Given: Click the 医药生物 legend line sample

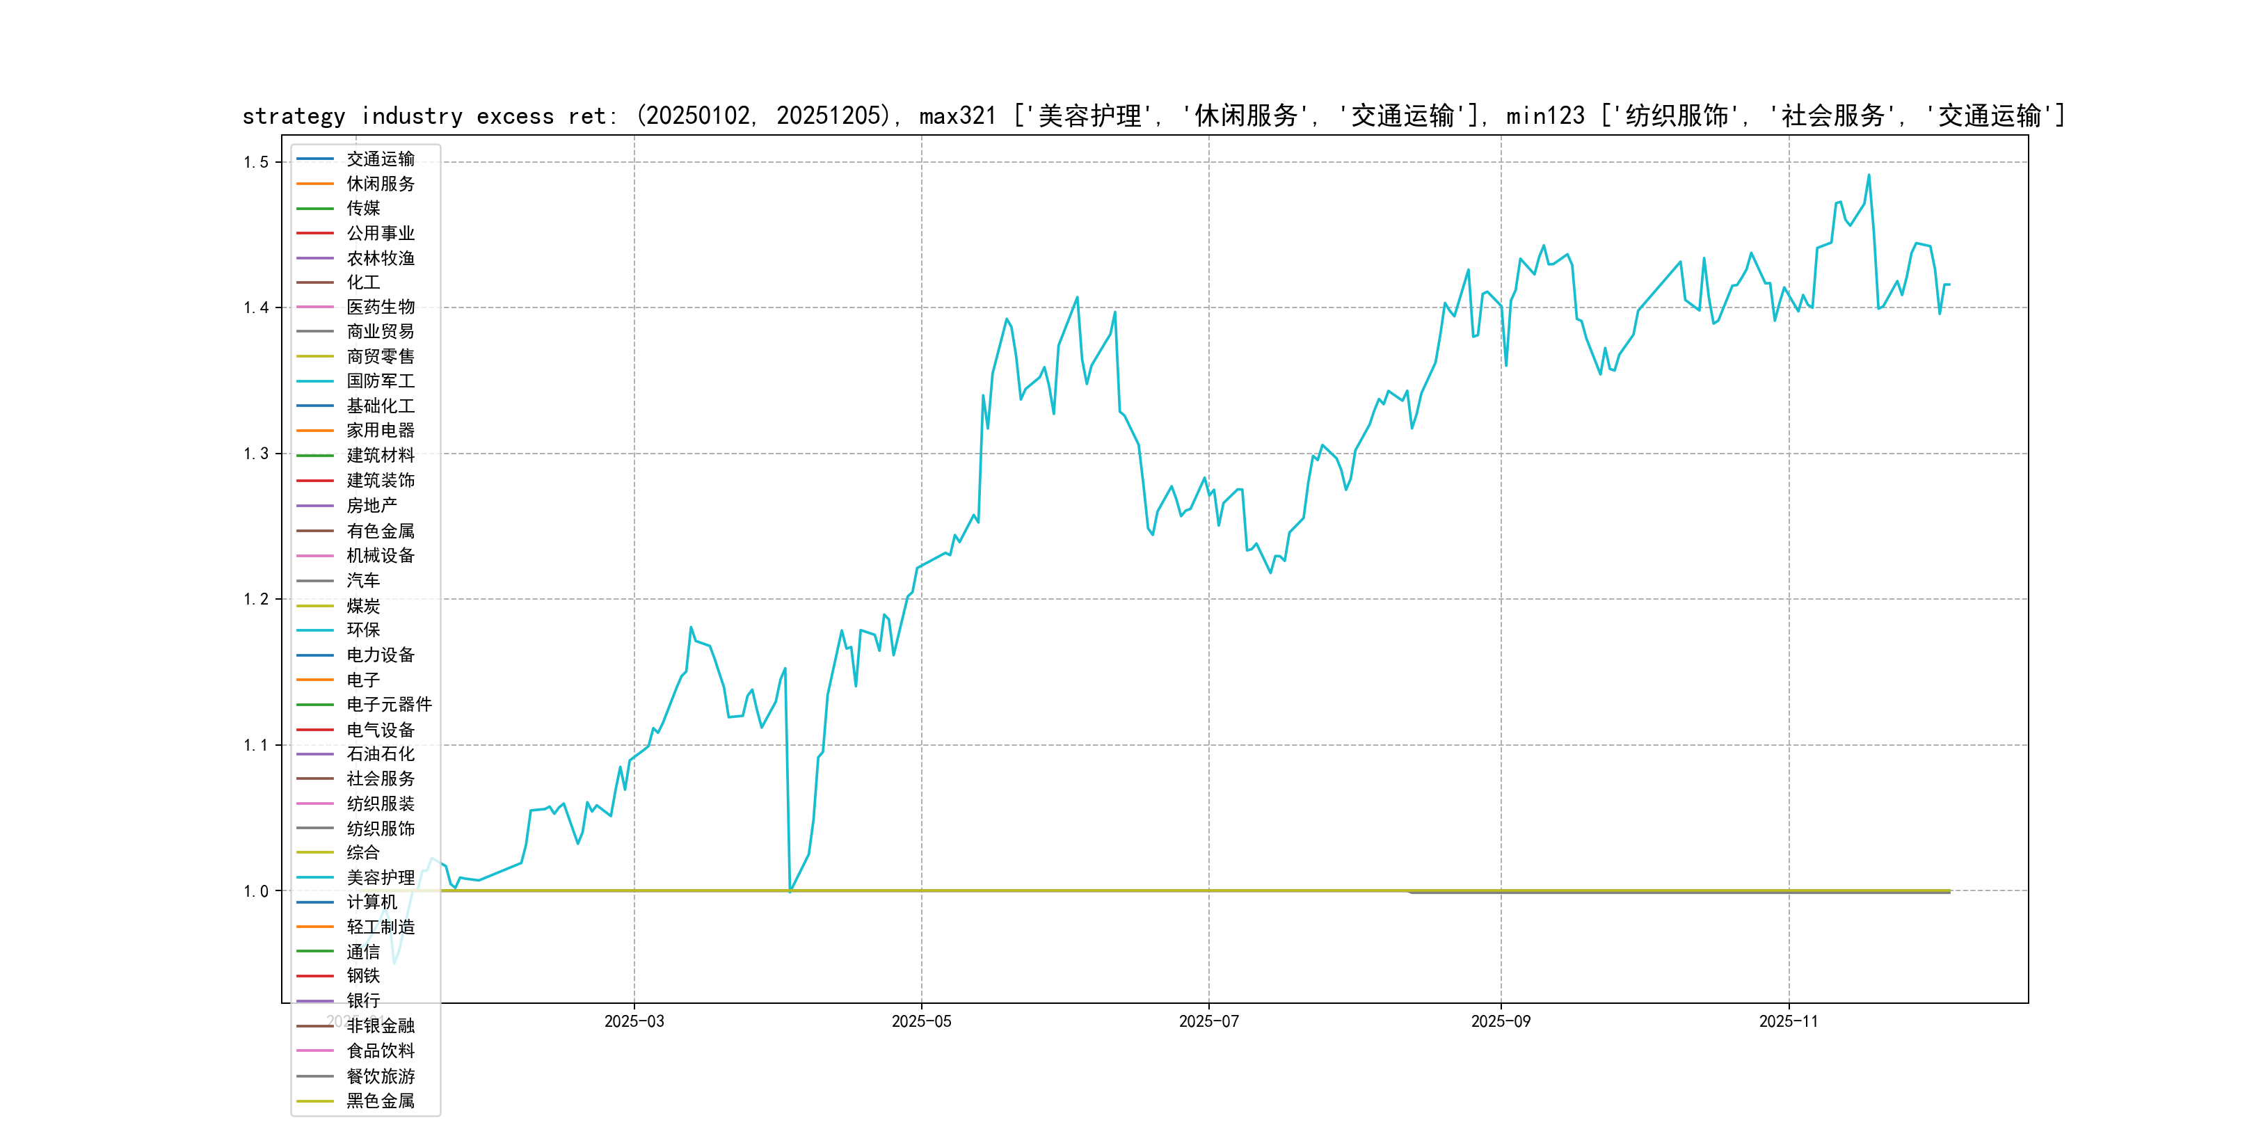Looking at the screenshot, I should tap(315, 307).
